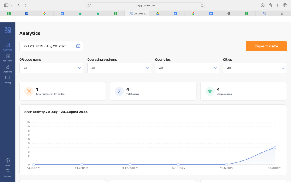Switch to the QR Code Generator browser tab
Viewport: 291px width, 182px height.
(x=138, y=13)
